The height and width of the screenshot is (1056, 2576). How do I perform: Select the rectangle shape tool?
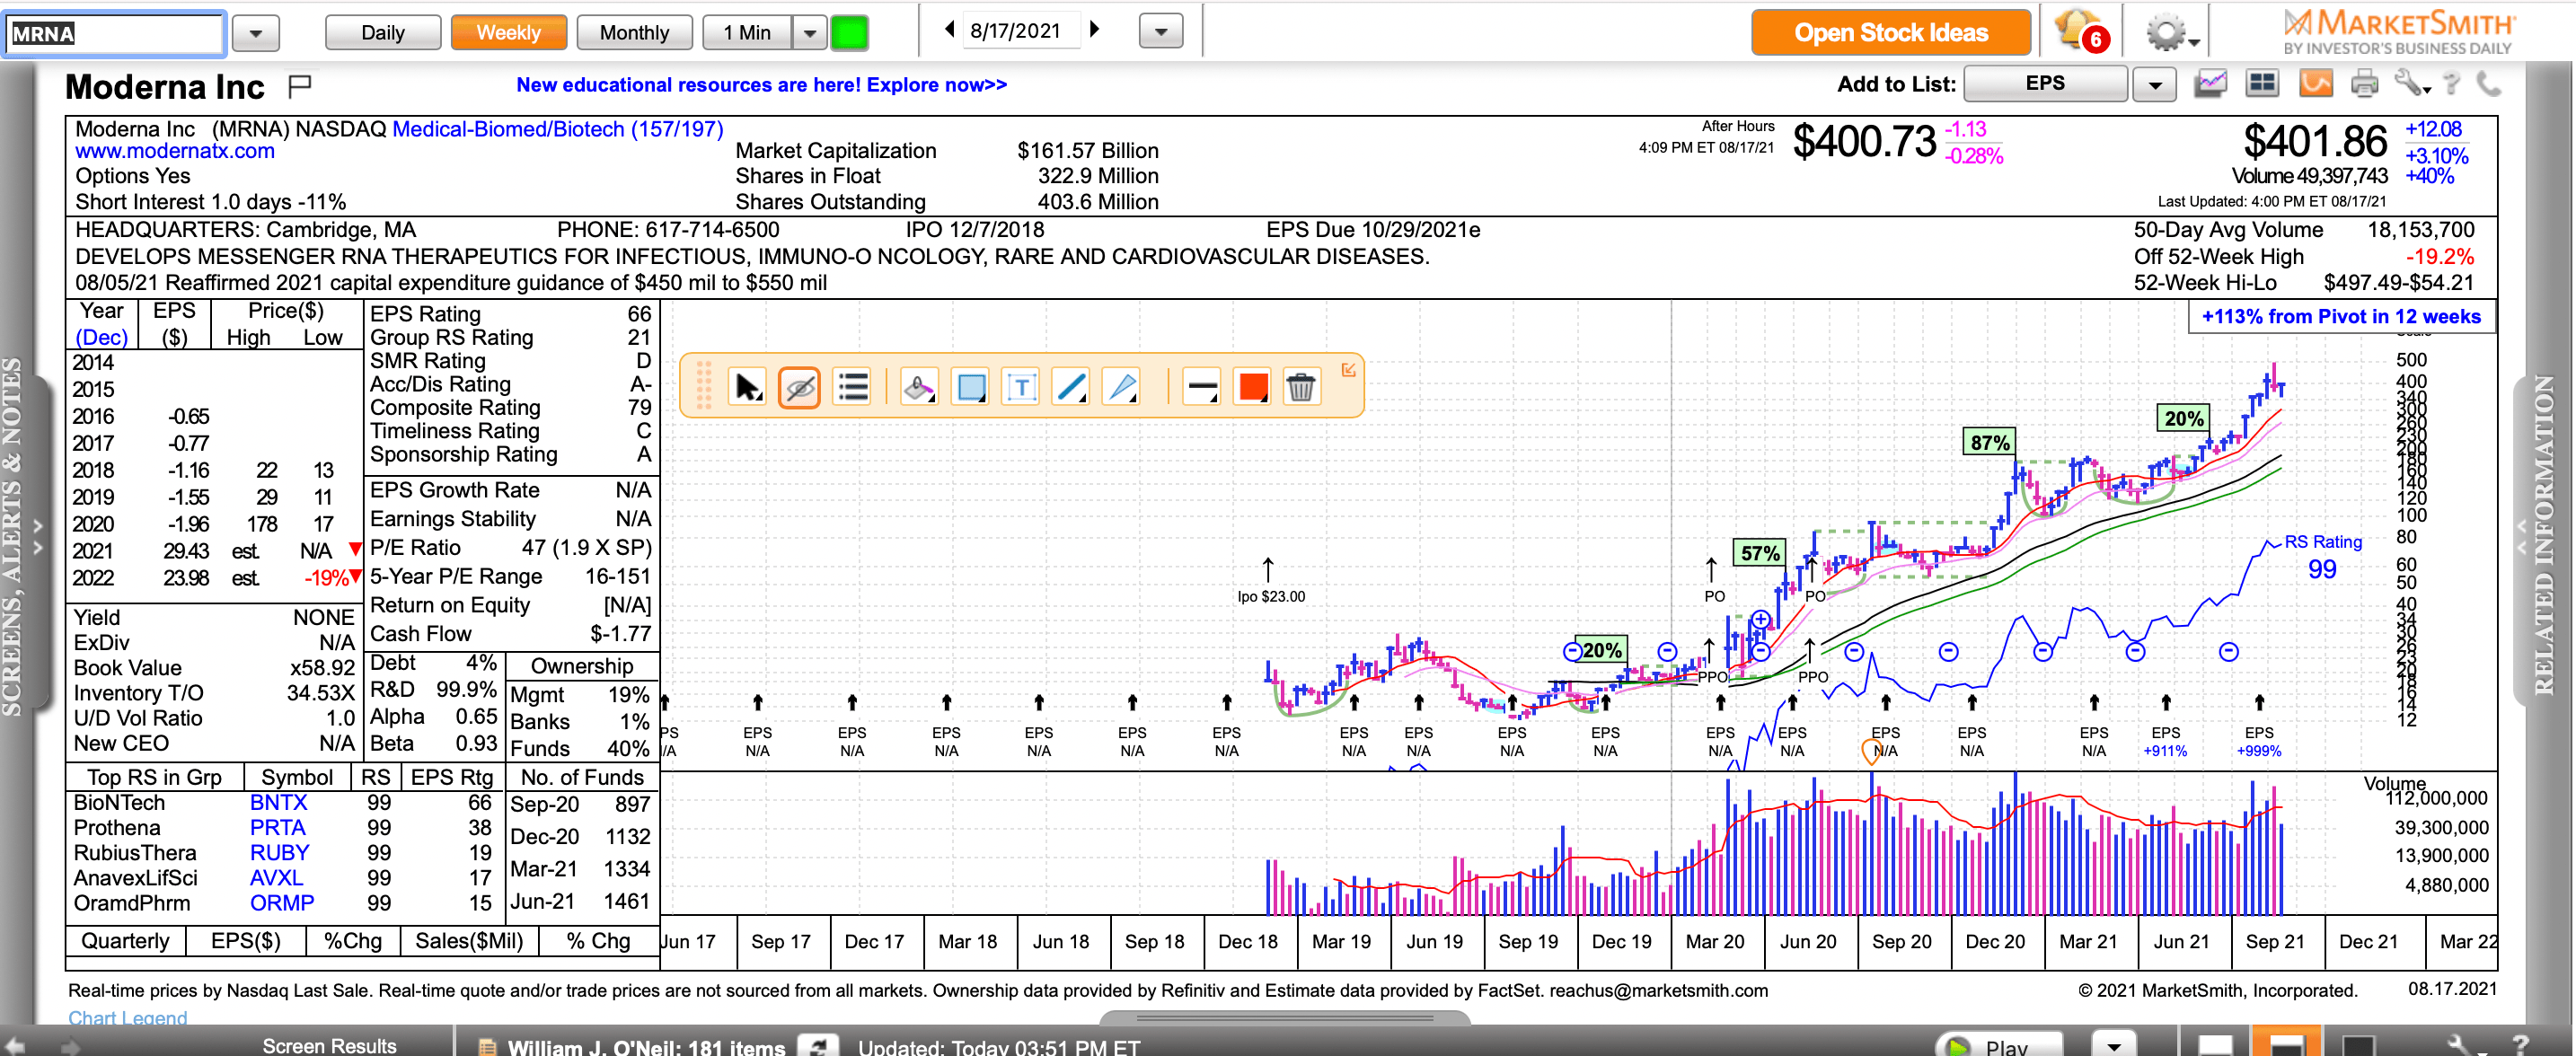[x=970, y=386]
